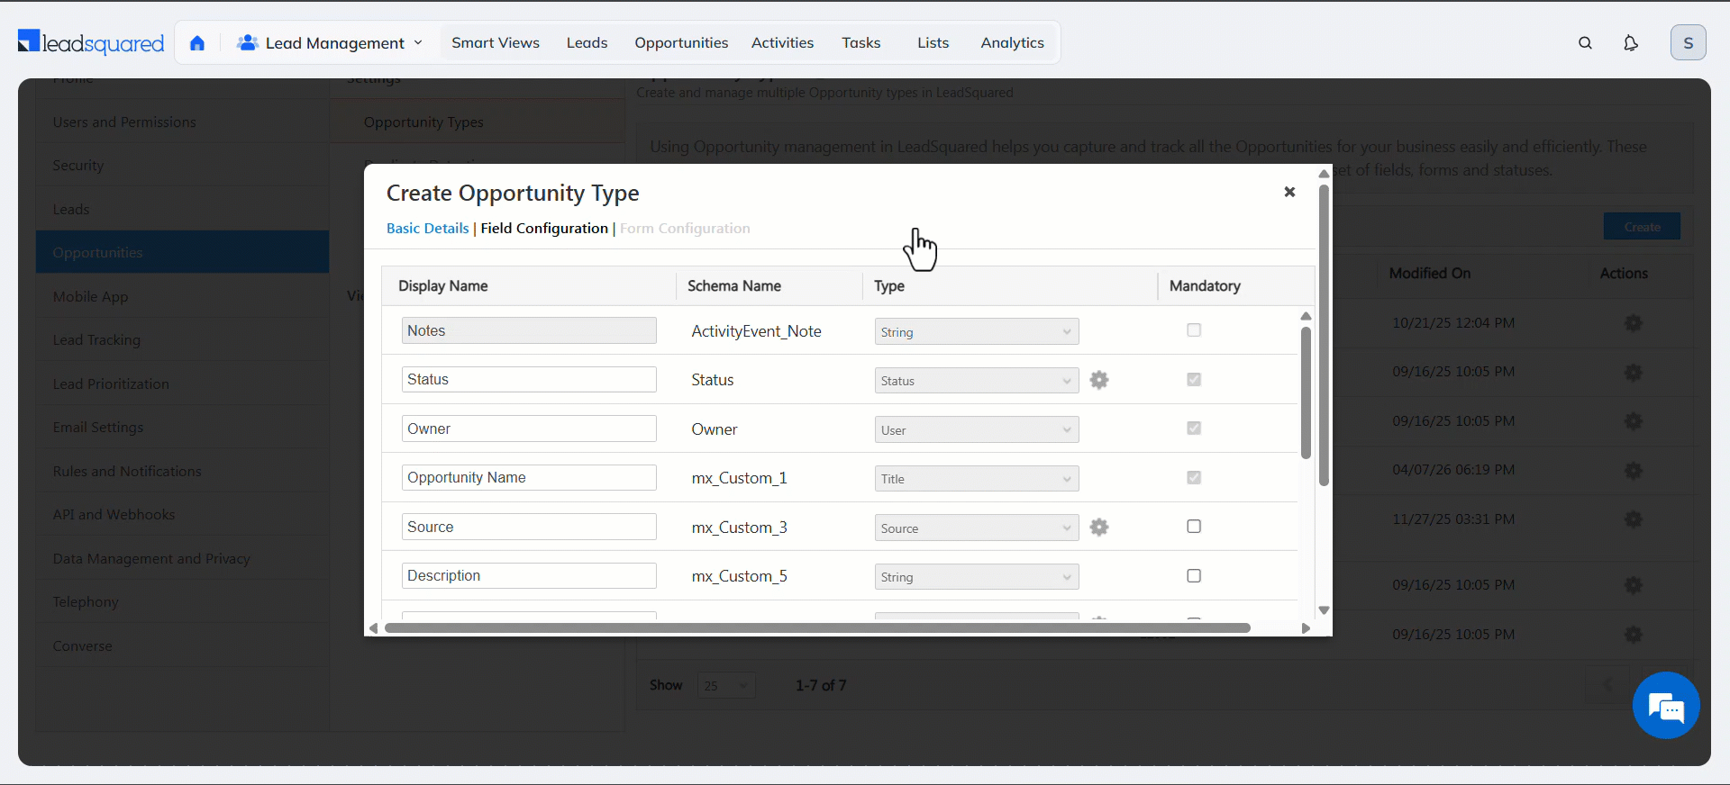Click the home icon in the navbar
The height and width of the screenshot is (785, 1730).
tap(197, 43)
